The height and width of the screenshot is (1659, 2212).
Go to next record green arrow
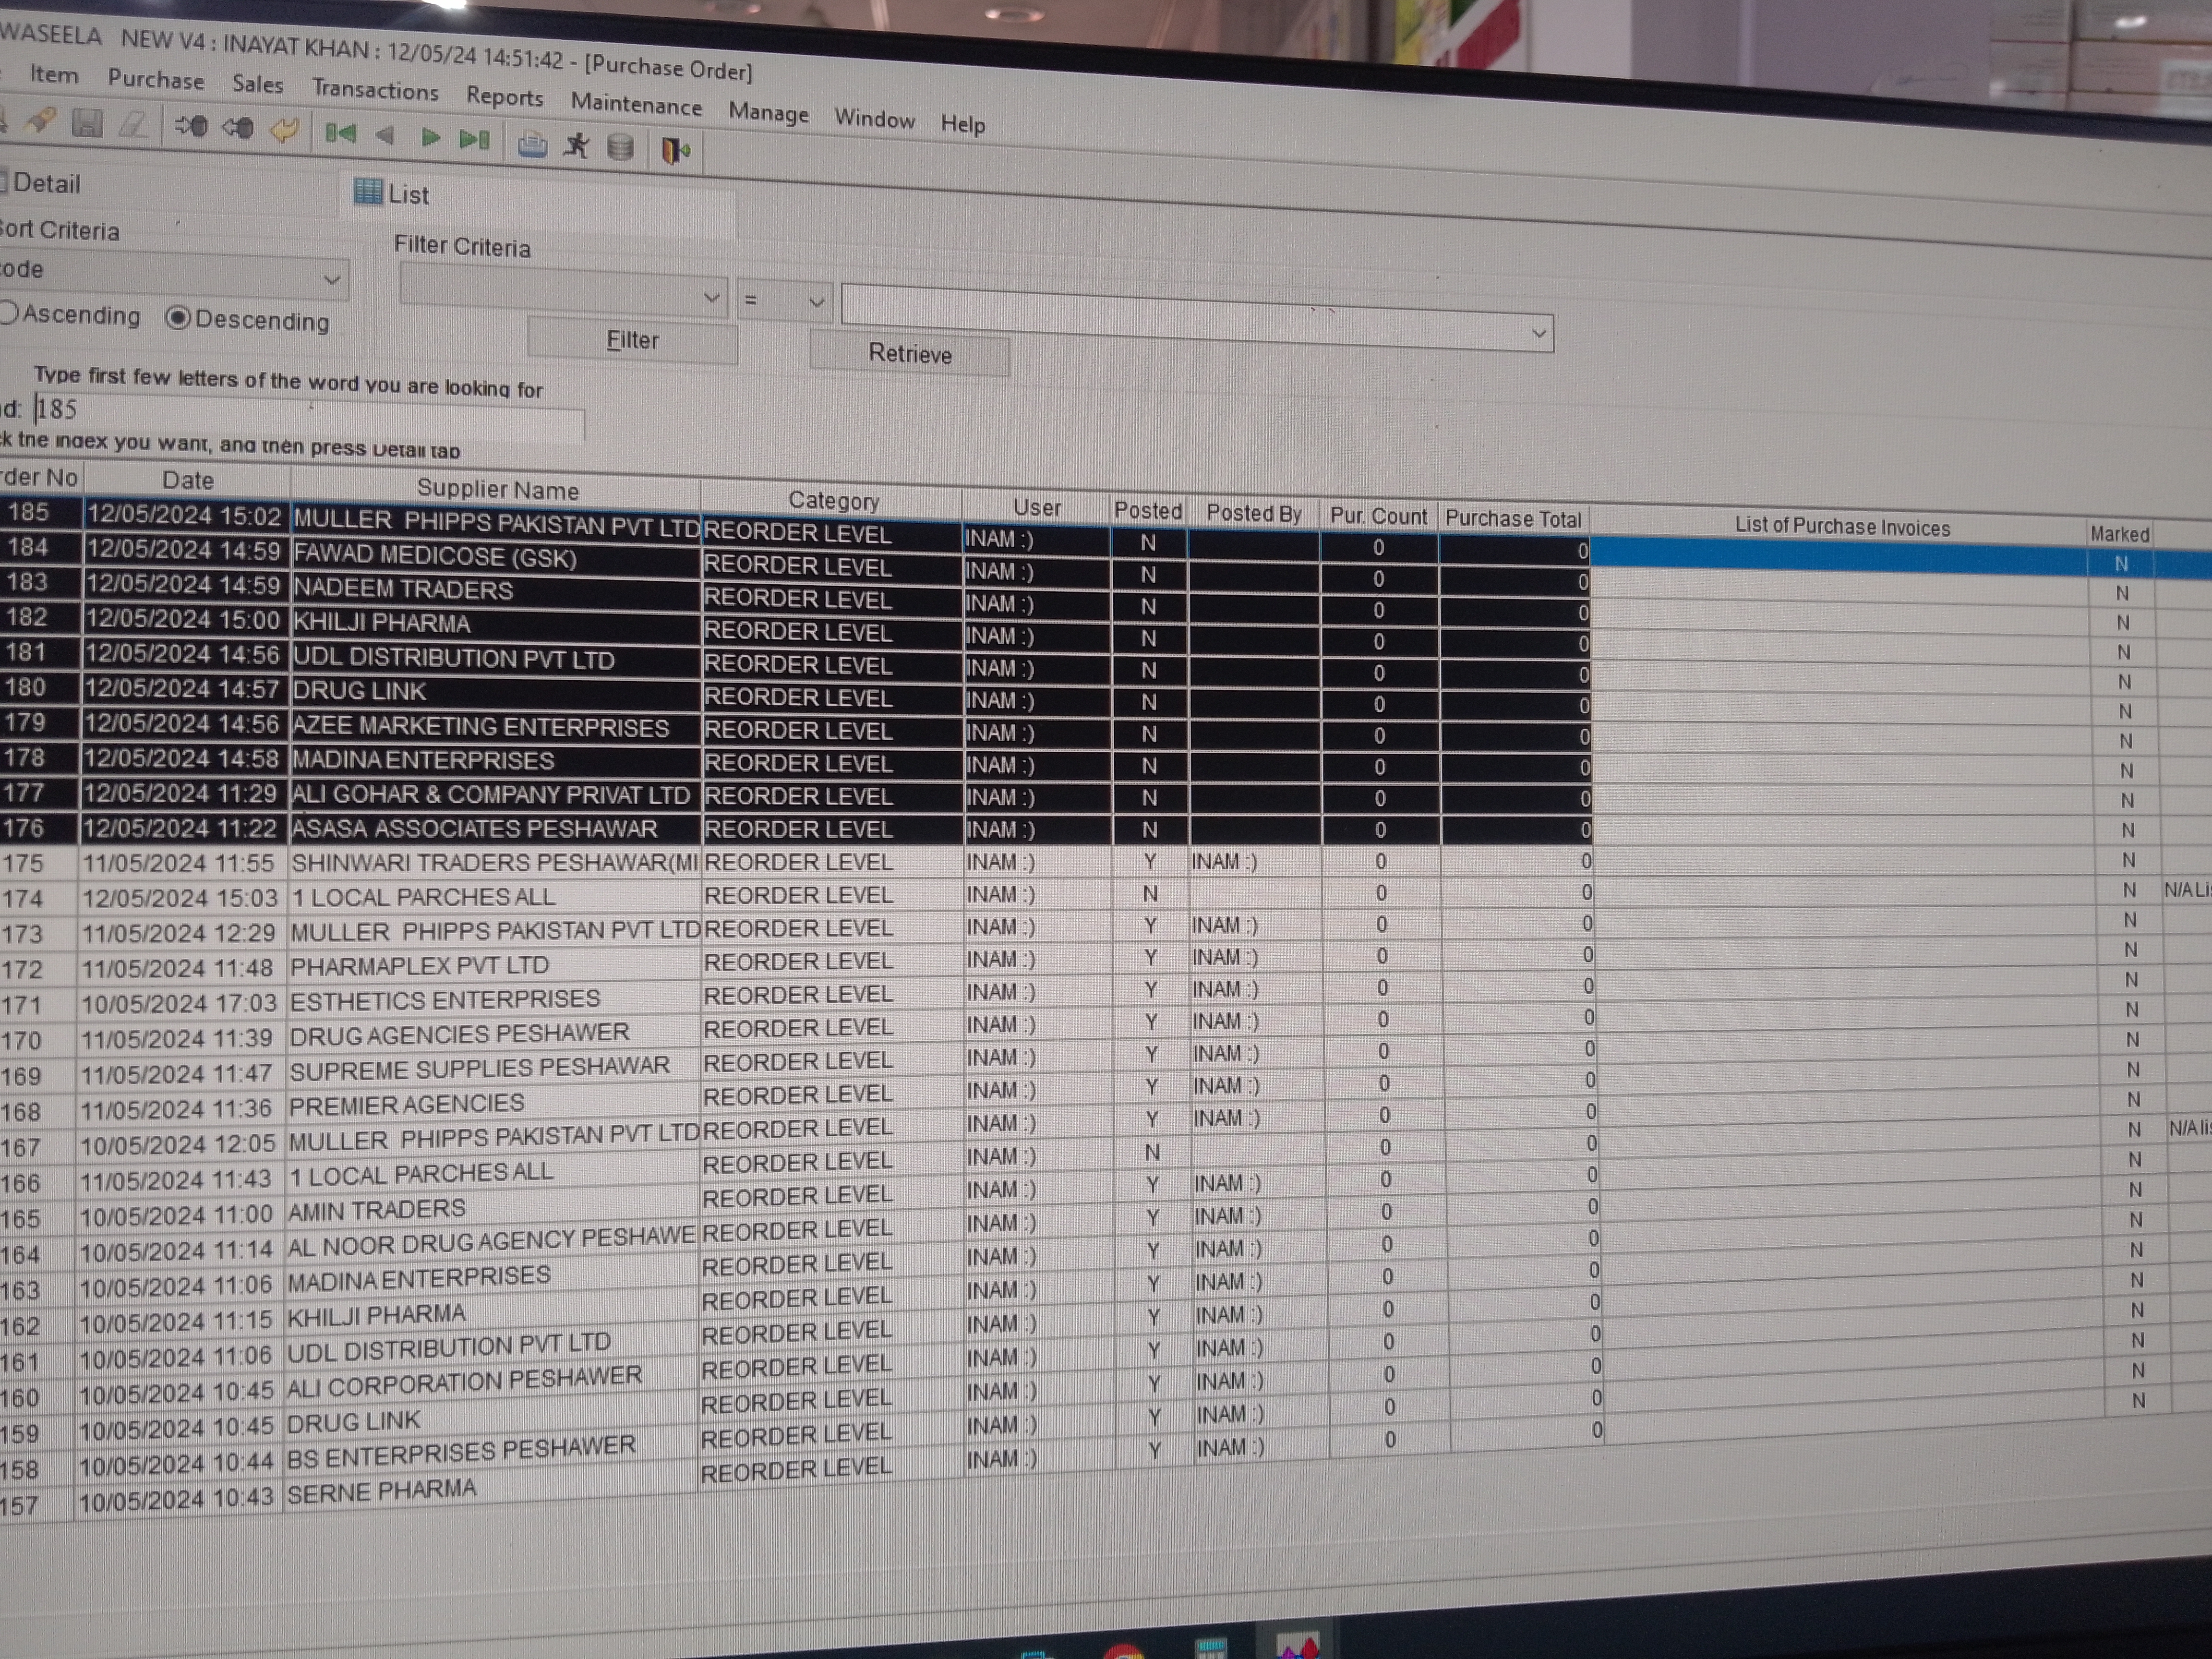[x=430, y=137]
